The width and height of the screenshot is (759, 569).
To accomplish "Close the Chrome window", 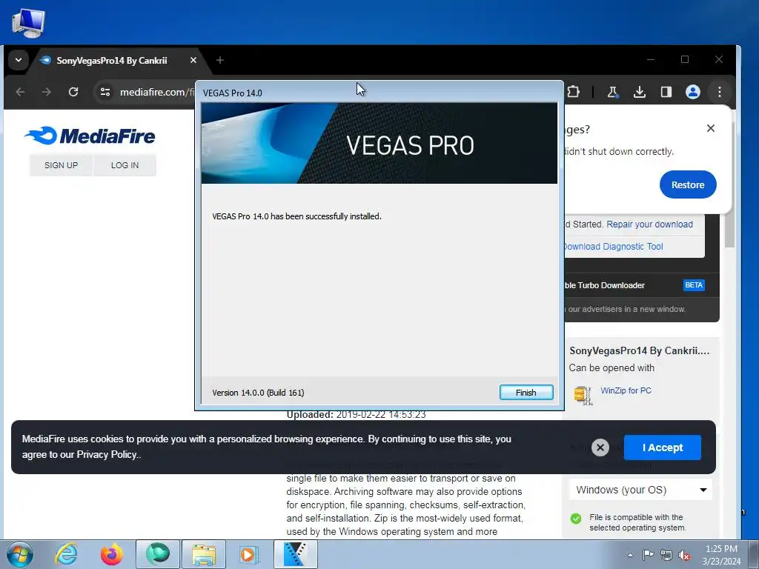I will point(719,59).
